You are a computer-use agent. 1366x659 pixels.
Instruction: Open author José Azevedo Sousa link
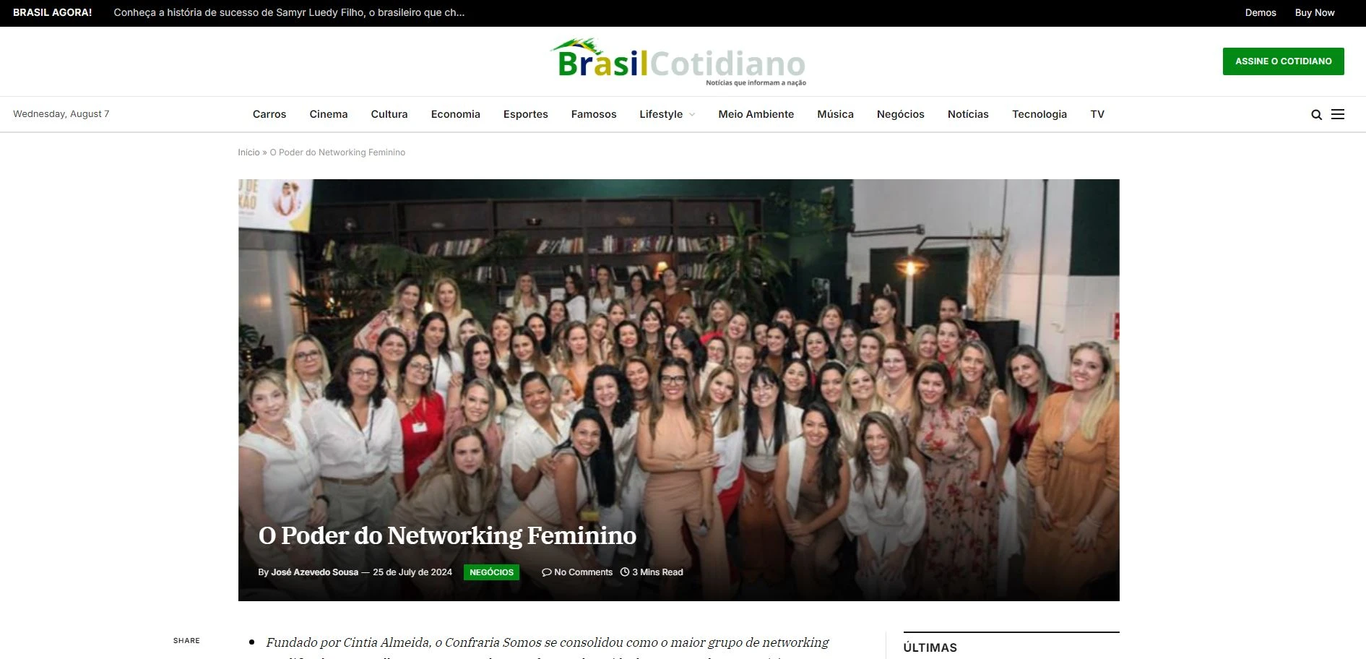314,572
